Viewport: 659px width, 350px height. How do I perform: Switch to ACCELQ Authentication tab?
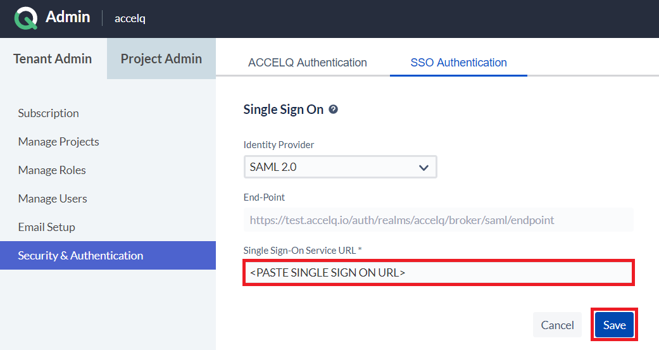(307, 63)
